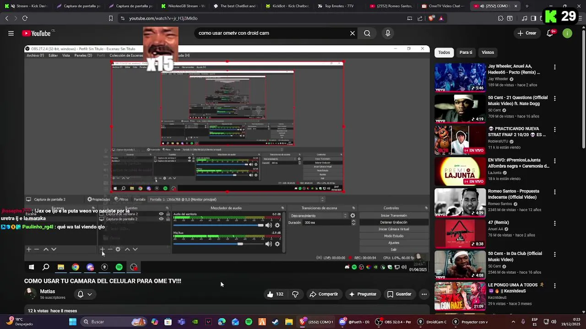Adjust Audio del escritorio volume slider in video
Image resolution: width=586 pixels, height=329 pixels.
(x=218, y=225)
